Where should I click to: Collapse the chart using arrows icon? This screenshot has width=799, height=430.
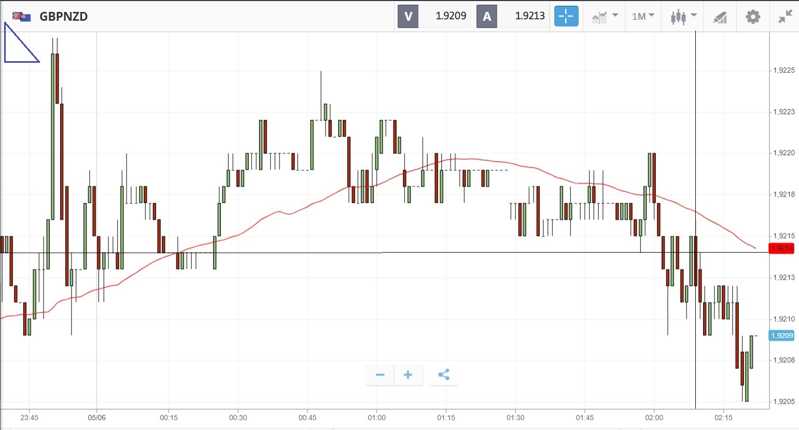tap(786, 17)
